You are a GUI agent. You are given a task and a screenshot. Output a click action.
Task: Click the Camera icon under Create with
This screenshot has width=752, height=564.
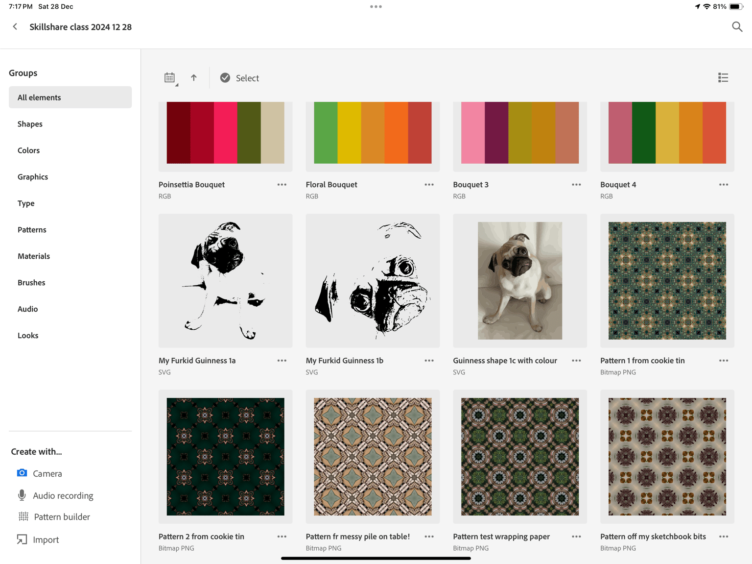pyautogui.click(x=22, y=473)
